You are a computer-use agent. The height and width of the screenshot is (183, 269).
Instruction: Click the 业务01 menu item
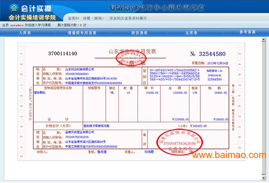tap(73, 18)
